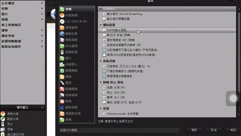Screen dimensions: 241x136
Task: Click the startup options icon
Action: [62, 95]
